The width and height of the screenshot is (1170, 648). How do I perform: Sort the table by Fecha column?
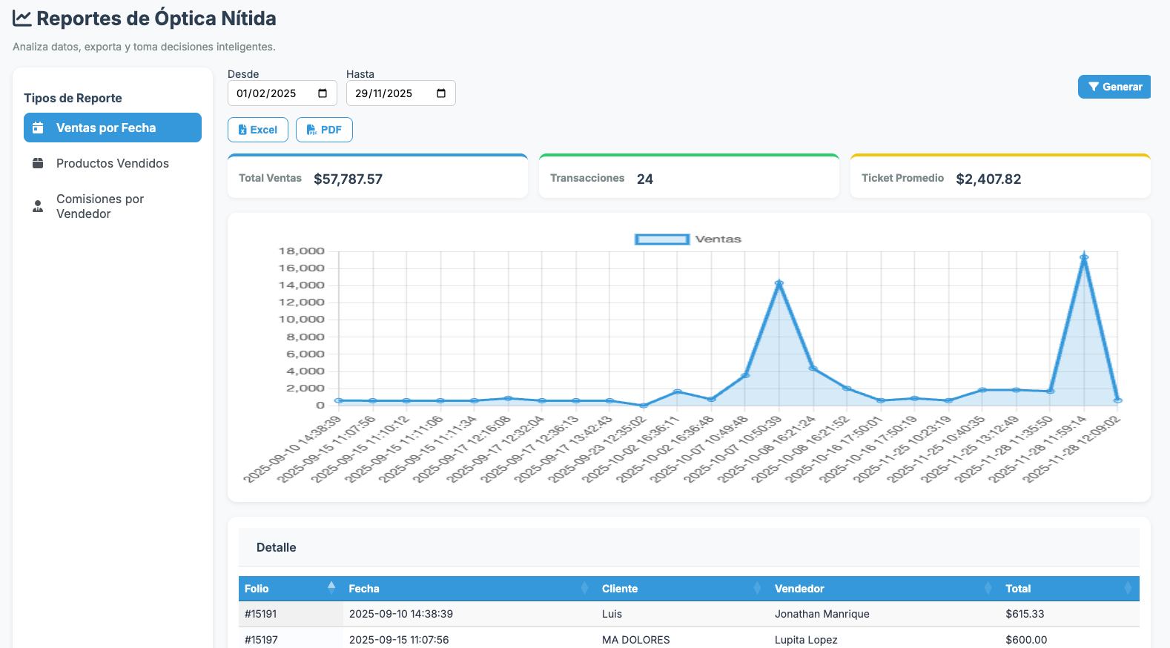[364, 589]
